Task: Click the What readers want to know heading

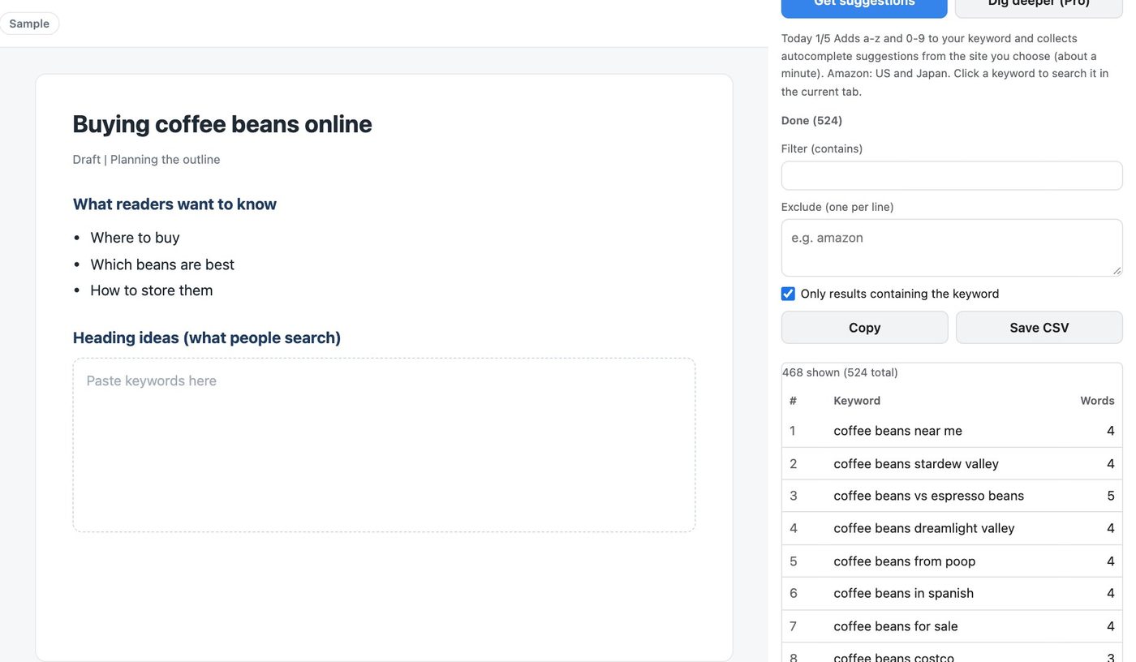Action: tap(174, 204)
